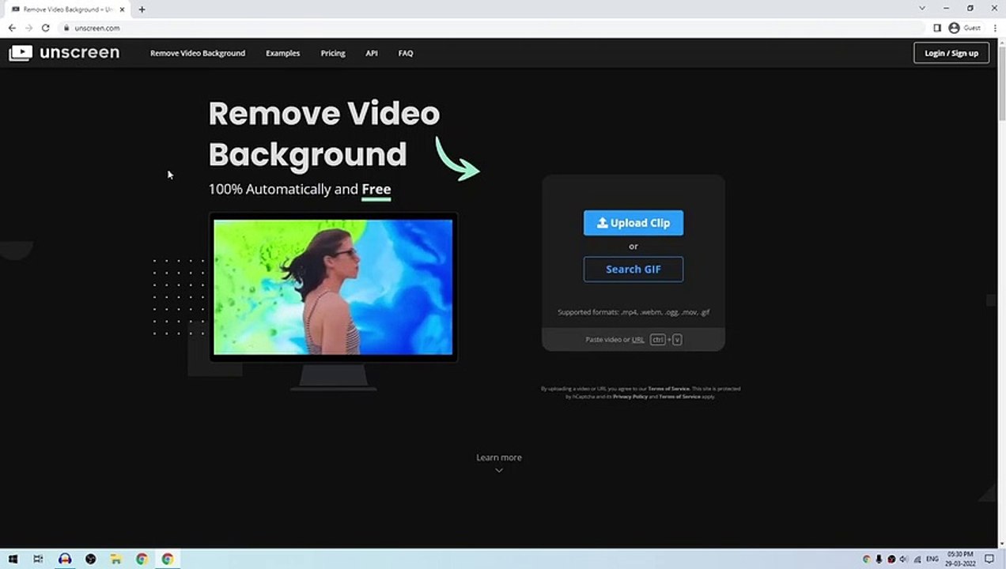Click the Search GIF button
The width and height of the screenshot is (1006, 569).
coord(633,269)
